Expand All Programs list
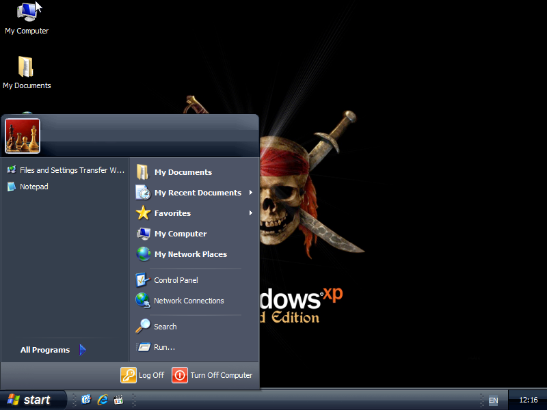 point(53,350)
